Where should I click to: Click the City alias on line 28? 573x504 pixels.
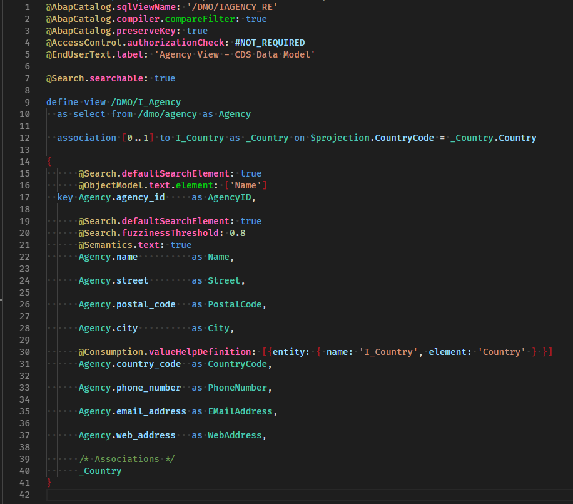(218, 328)
